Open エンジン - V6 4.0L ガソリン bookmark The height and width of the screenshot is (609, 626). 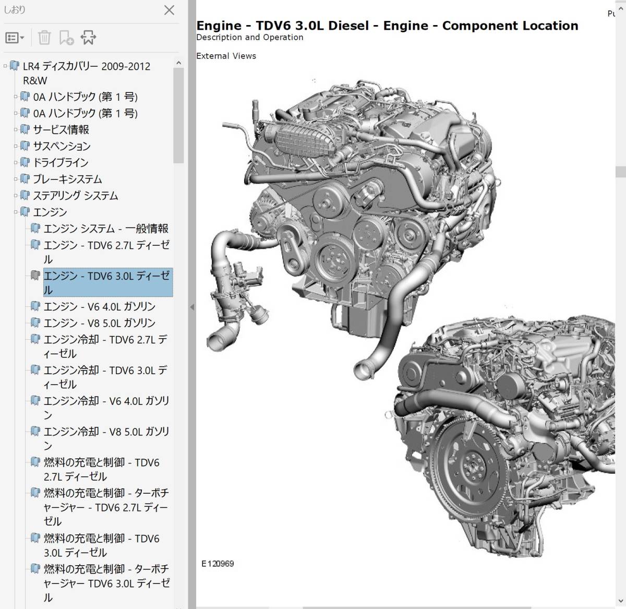(100, 306)
